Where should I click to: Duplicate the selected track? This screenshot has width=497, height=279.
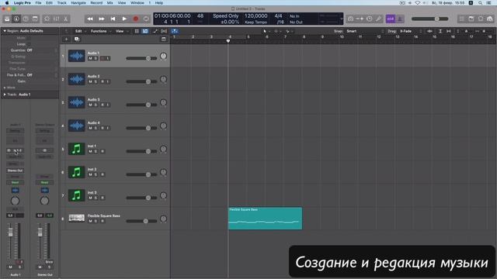point(77,40)
